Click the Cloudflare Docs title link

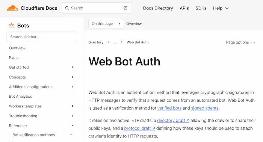[x=39, y=8]
